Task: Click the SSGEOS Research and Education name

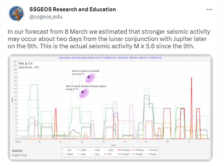Action: point(73,9)
